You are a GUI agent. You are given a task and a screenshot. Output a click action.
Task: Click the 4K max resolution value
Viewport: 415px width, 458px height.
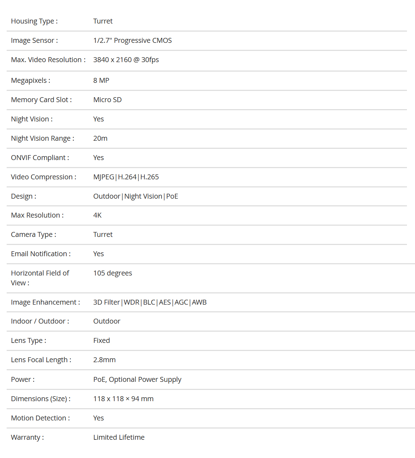pos(97,215)
